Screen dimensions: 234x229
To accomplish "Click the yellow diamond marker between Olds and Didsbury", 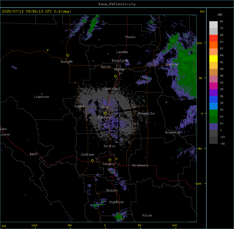I will tap(105, 113).
